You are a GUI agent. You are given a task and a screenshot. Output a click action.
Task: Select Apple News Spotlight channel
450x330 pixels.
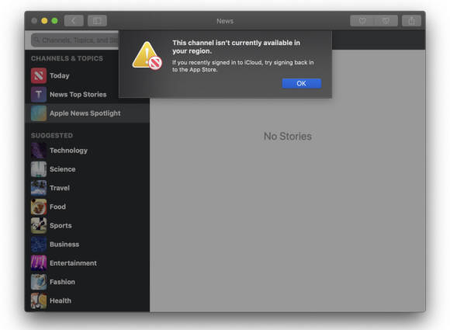pos(87,113)
